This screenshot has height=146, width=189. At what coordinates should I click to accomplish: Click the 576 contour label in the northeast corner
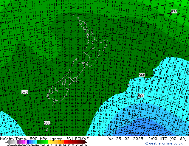174,12
